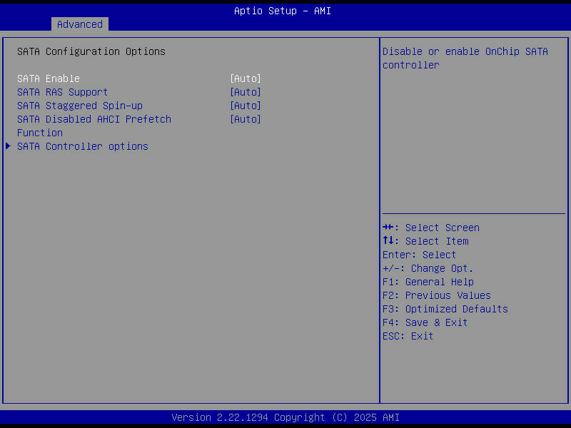Click the Auto value for Staggered Spin-up
Screen dimensions: 571x428
[246, 106]
